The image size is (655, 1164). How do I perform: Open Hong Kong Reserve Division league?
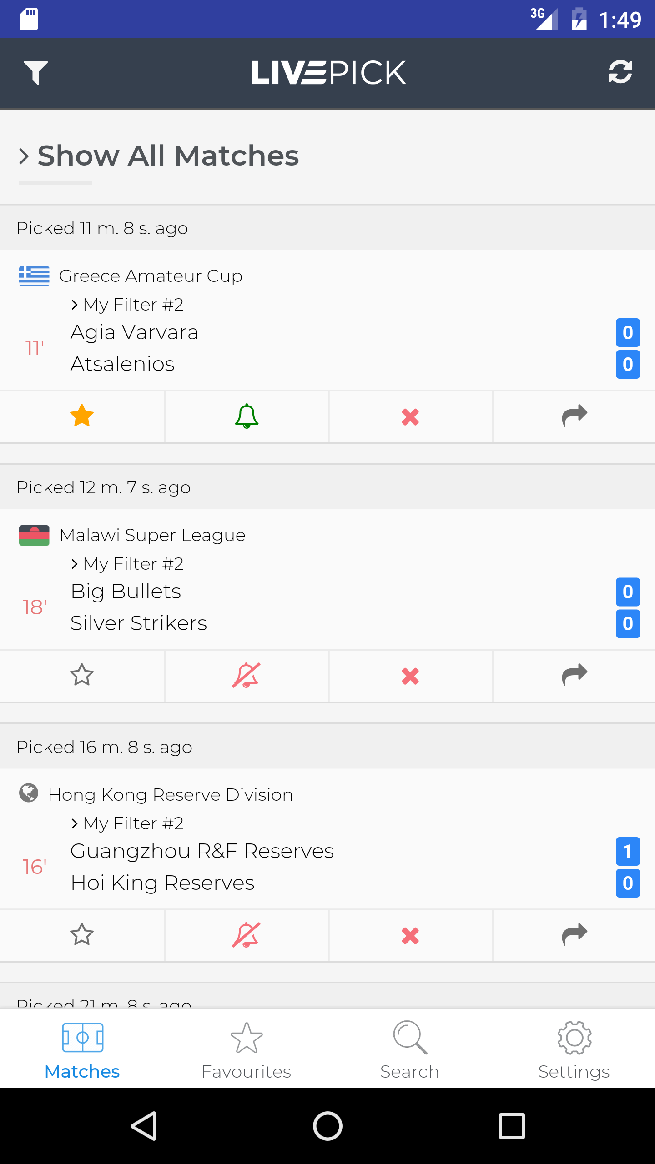click(x=170, y=795)
